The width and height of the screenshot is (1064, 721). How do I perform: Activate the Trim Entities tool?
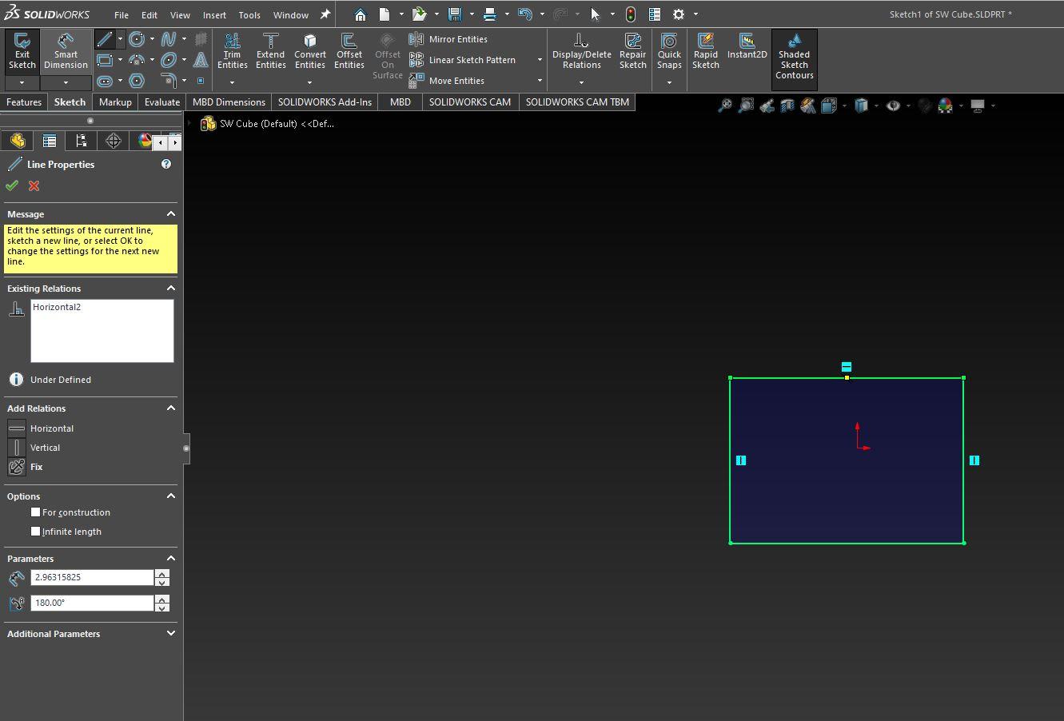tap(232, 50)
